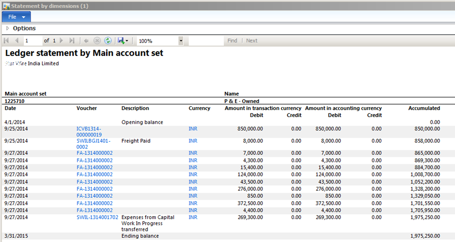Image resolution: width=455 pixels, height=242 pixels.
Task: Click INR currency link in 850,000.00 row
Action: (x=193, y=129)
